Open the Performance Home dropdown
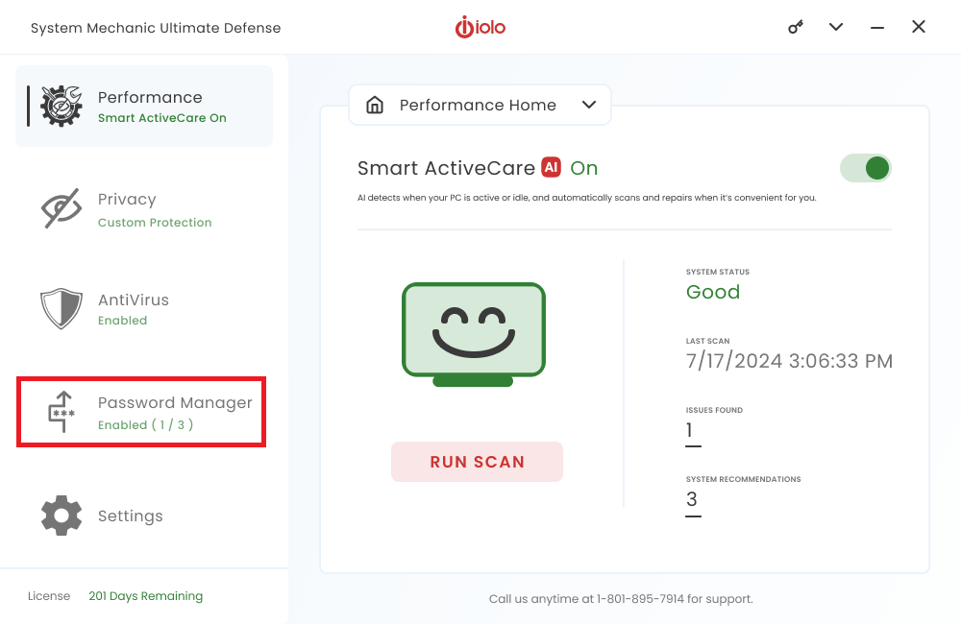961x624 pixels. [x=480, y=105]
